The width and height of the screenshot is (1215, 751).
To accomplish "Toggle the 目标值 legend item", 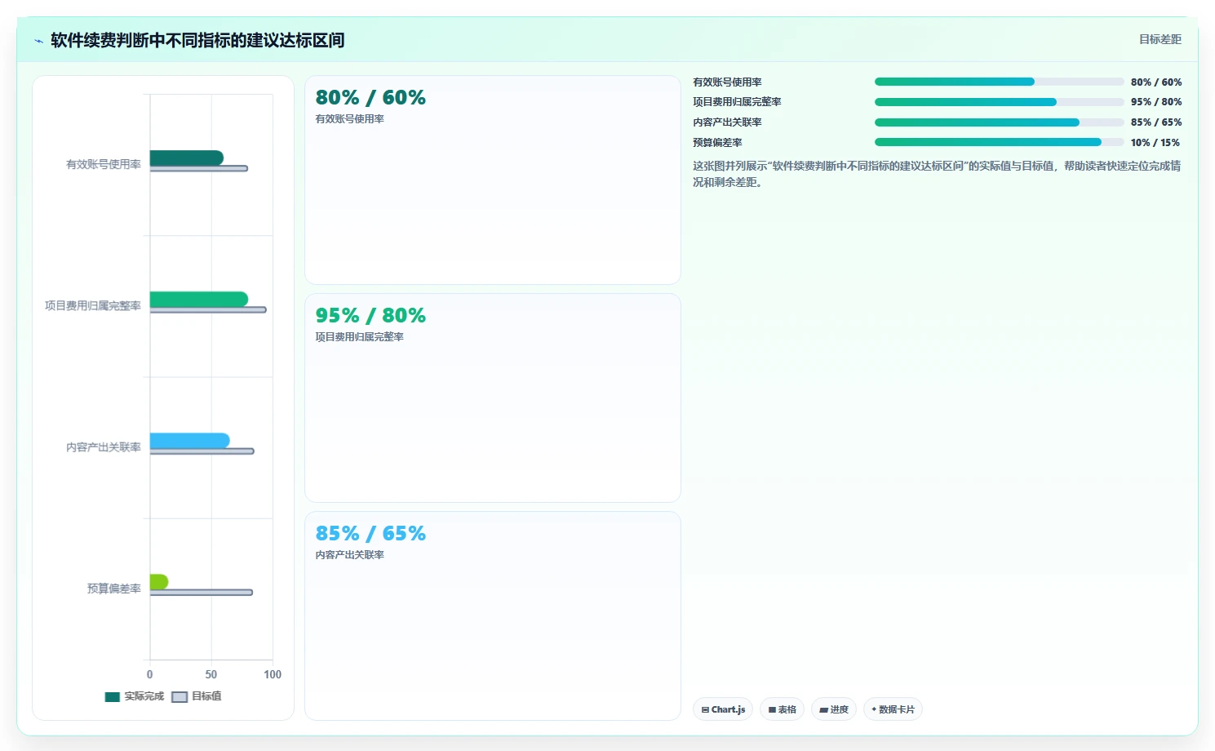I will click(197, 696).
